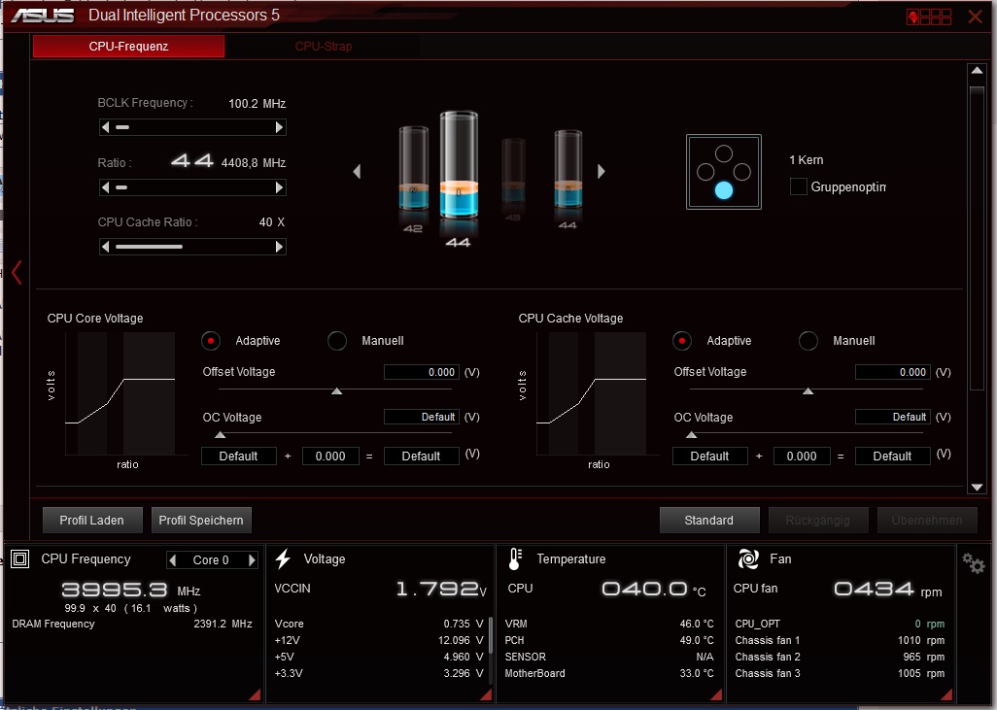Click the CPU Frequency chip icon
Image resolution: width=997 pixels, height=710 pixels.
(20, 558)
